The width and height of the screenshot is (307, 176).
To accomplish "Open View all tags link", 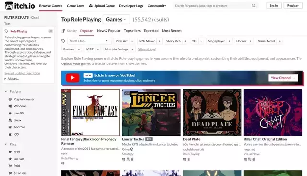I will tap(147, 49).
